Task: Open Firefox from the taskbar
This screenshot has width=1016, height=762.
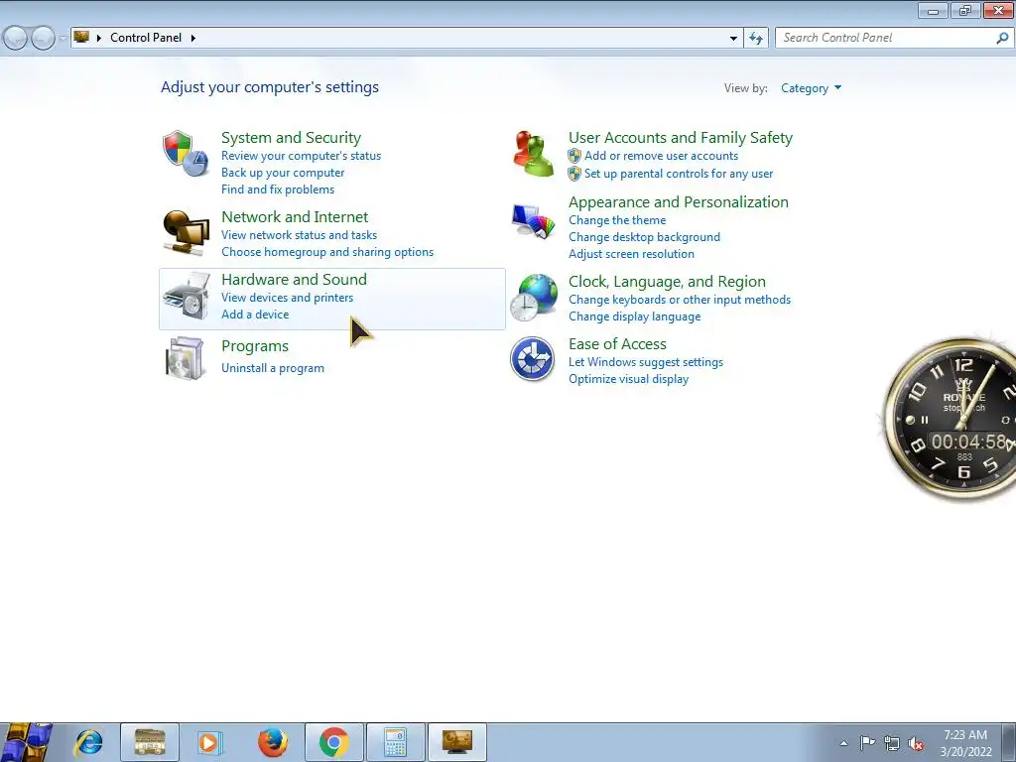Action: (272, 742)
